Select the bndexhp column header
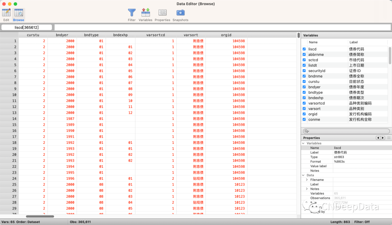Image resolution: width=392 pixels, height=225 pixels. click(121, 35)
